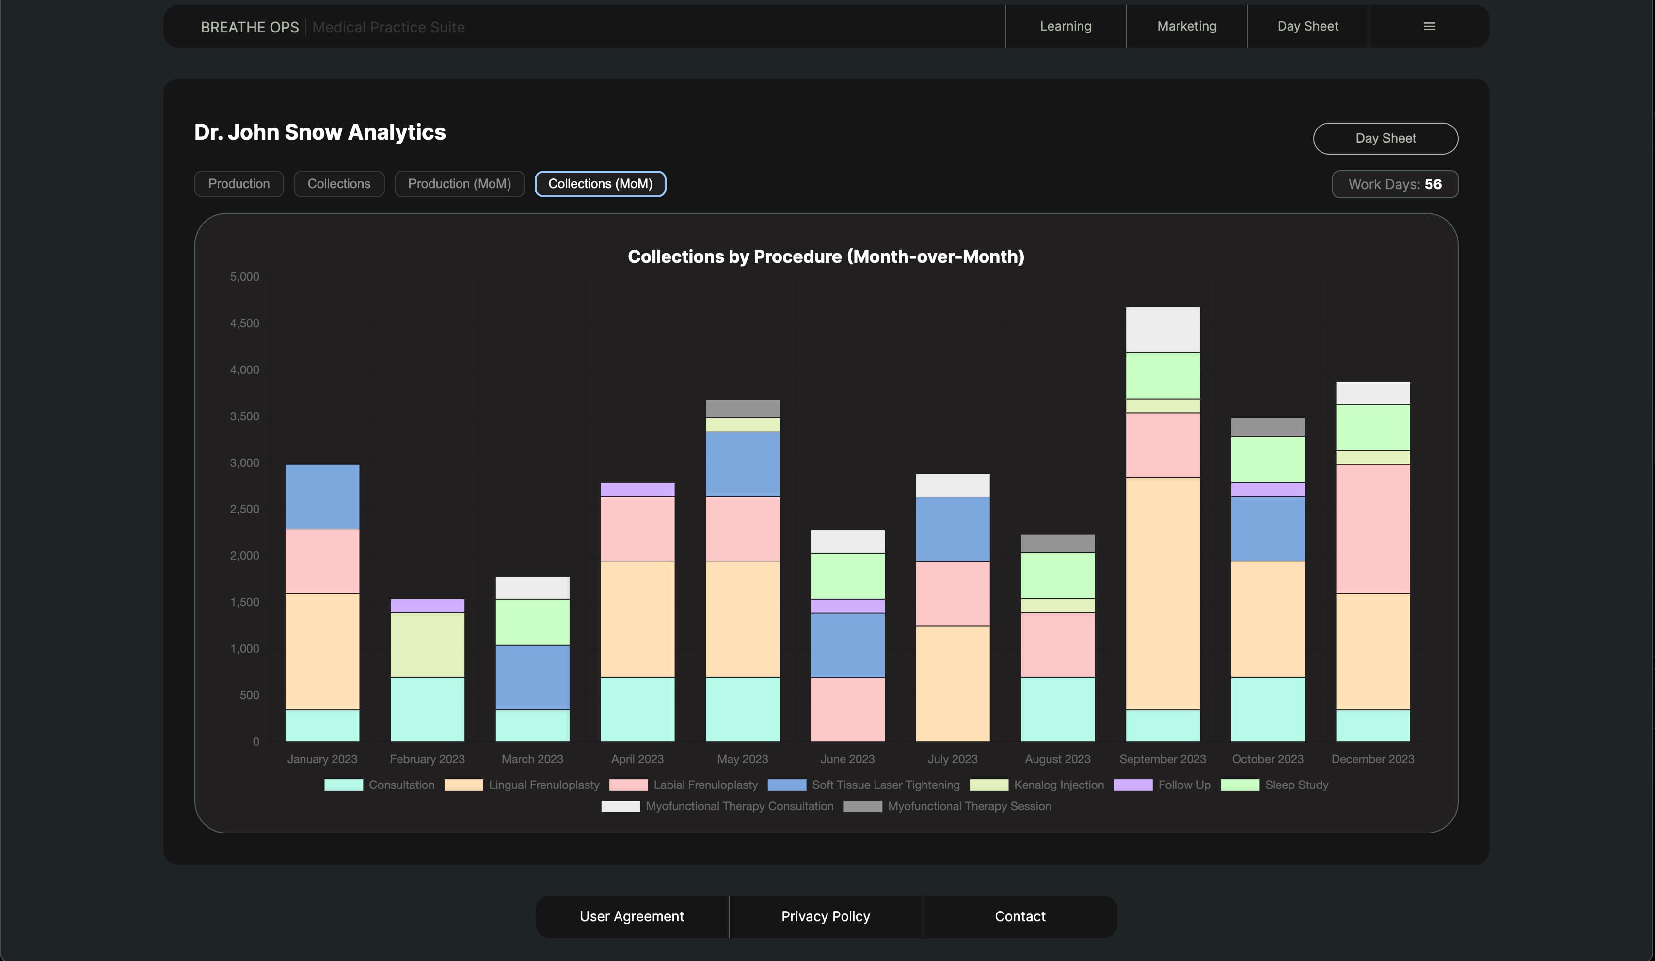Open Production (MoM) tab
The height and width of the screenshot is (961, 1655).
point(459,184)
